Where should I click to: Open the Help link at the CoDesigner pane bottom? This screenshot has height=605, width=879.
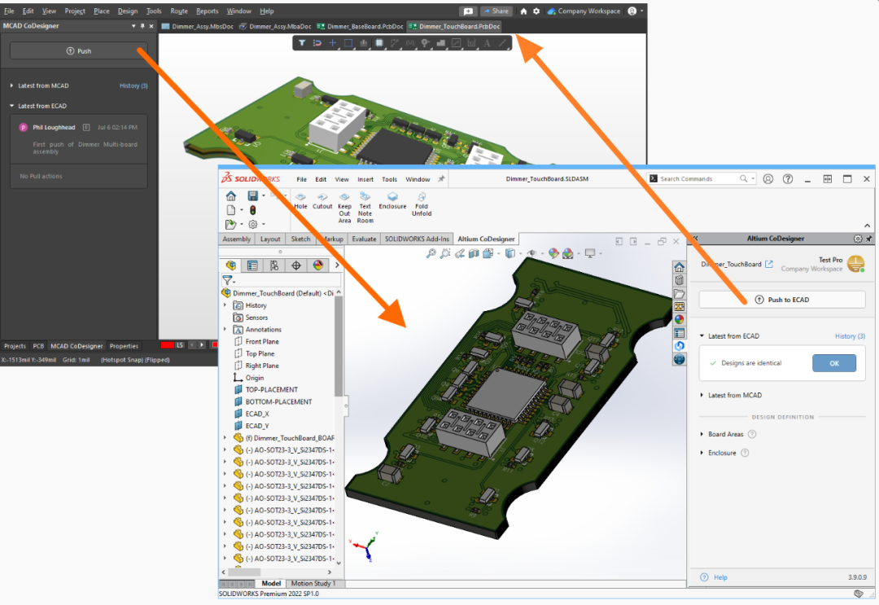tap(720, 577)
